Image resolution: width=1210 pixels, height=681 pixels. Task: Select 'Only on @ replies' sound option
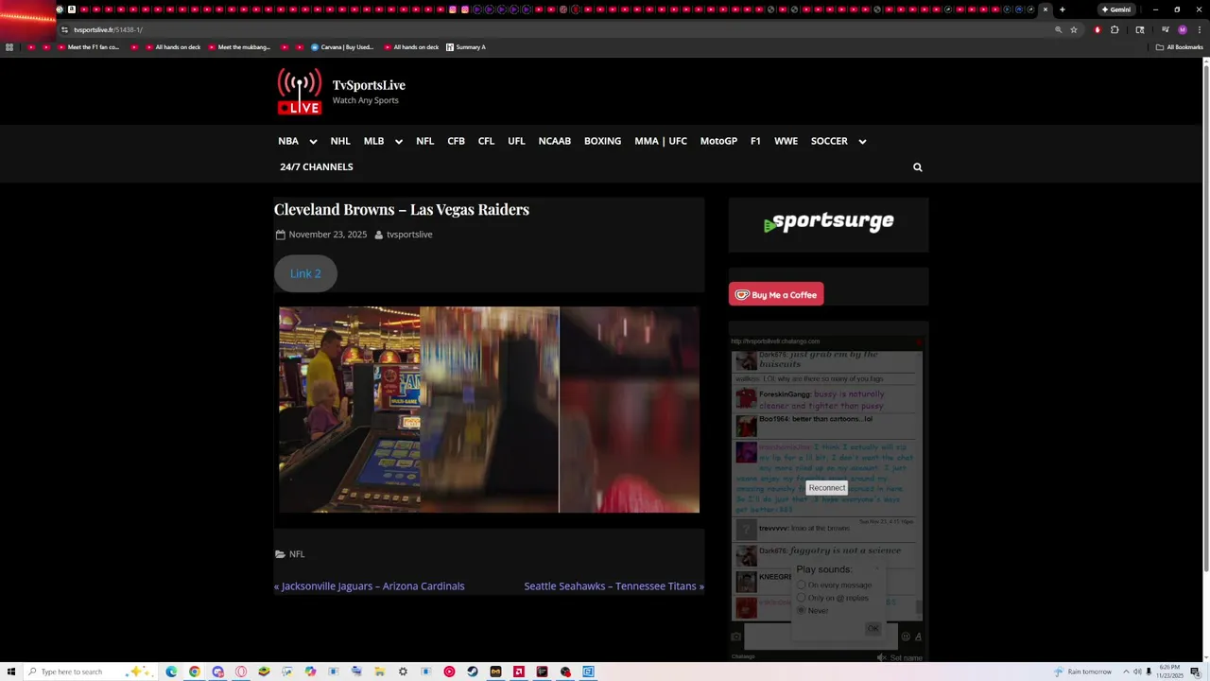pyautogui.click(x=802, y=598)
